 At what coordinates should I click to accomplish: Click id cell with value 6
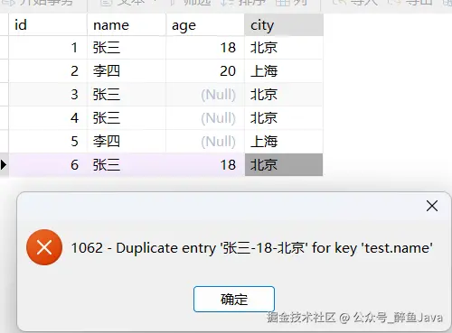click(x=48, y=165)
